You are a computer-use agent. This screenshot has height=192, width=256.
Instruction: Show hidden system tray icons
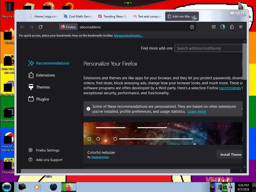pos(212,187)
